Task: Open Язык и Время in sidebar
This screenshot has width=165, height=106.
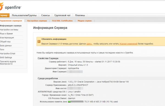Action: pyautogui.click(x=6, y=34)
